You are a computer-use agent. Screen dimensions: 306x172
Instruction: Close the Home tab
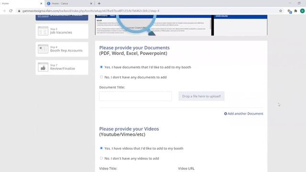[x=41, y=3]
